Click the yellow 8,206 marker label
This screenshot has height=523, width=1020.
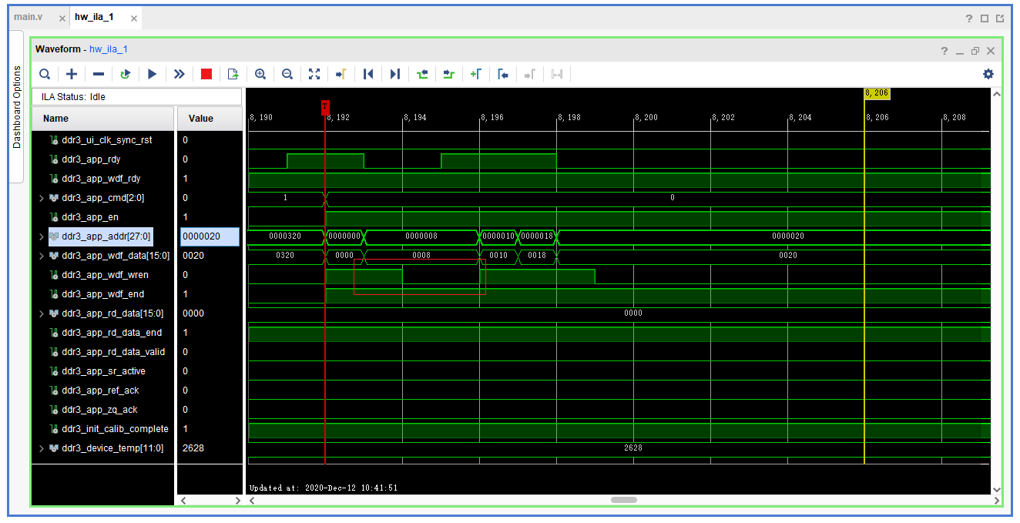pyautogui.click(x=877, y=92)
